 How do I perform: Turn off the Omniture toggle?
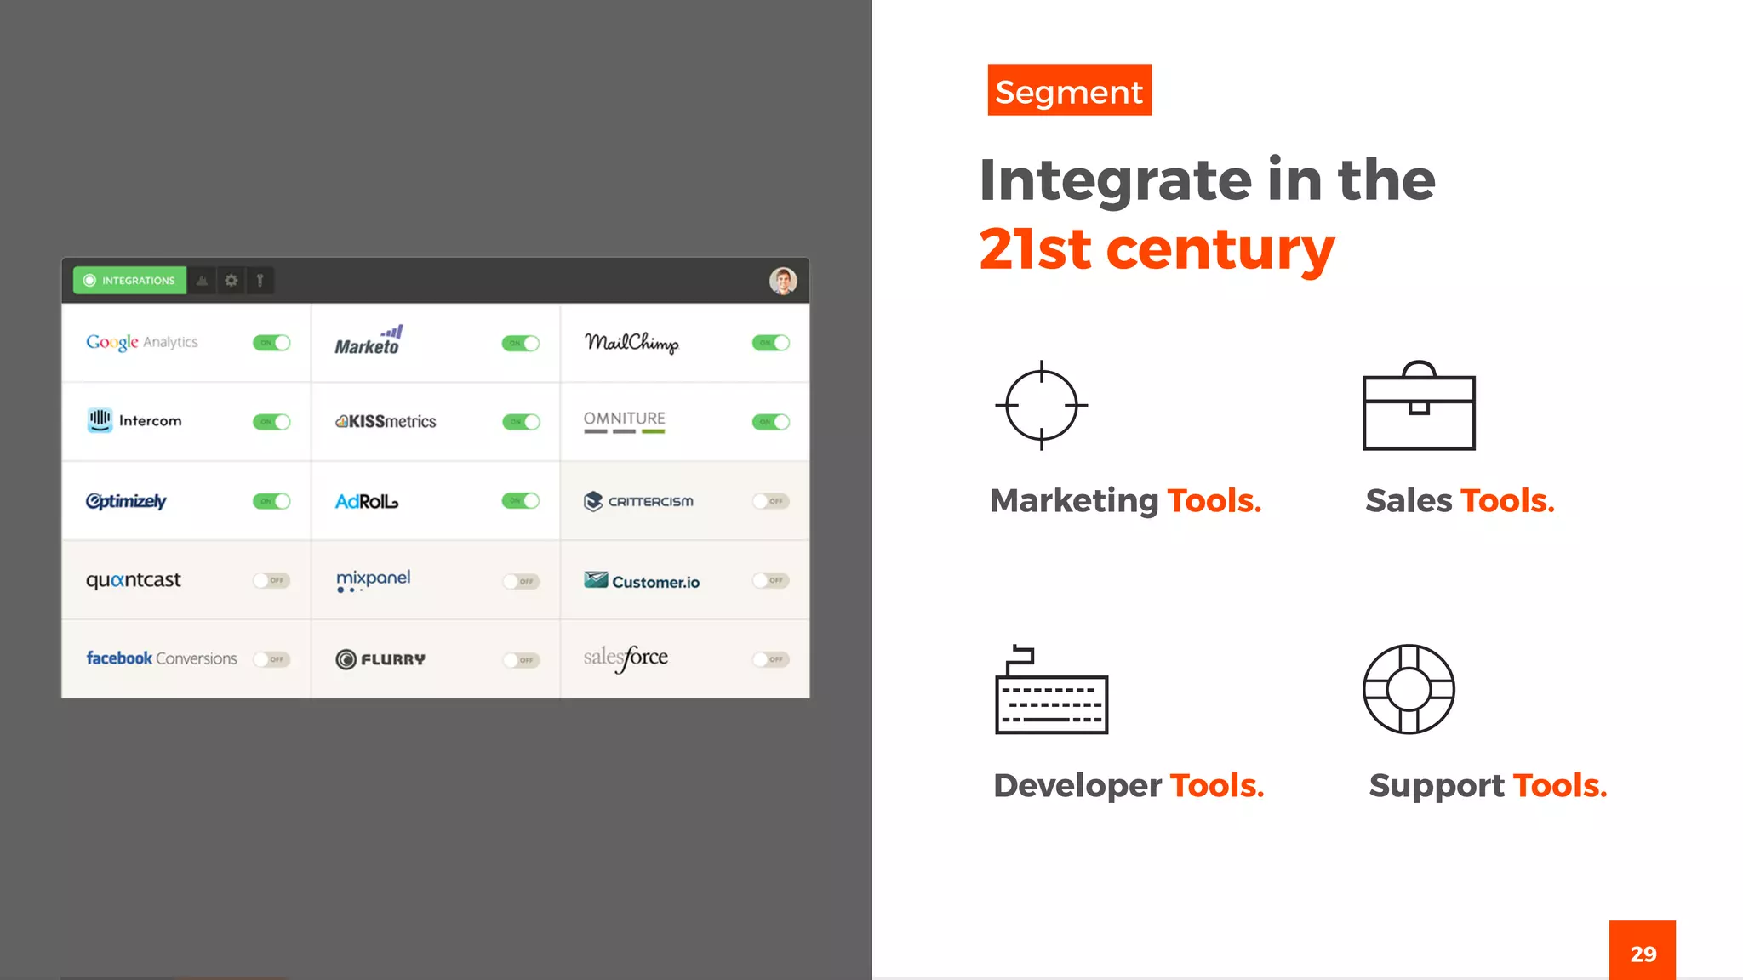771,422
